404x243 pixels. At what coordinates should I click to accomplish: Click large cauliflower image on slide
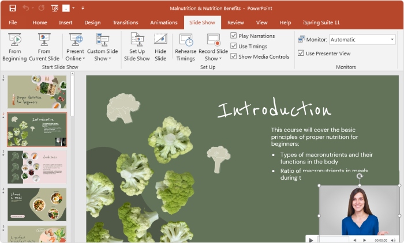click(x=170, y=140)
